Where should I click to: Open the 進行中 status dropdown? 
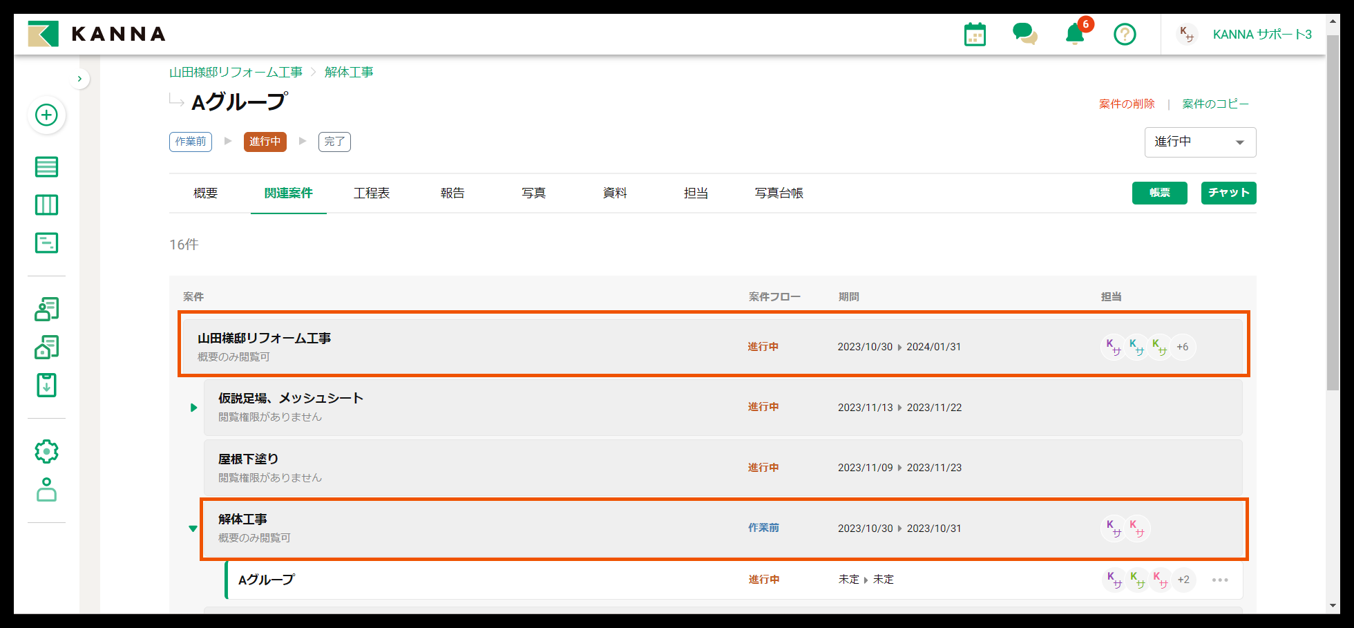[x=1200, y=142]
